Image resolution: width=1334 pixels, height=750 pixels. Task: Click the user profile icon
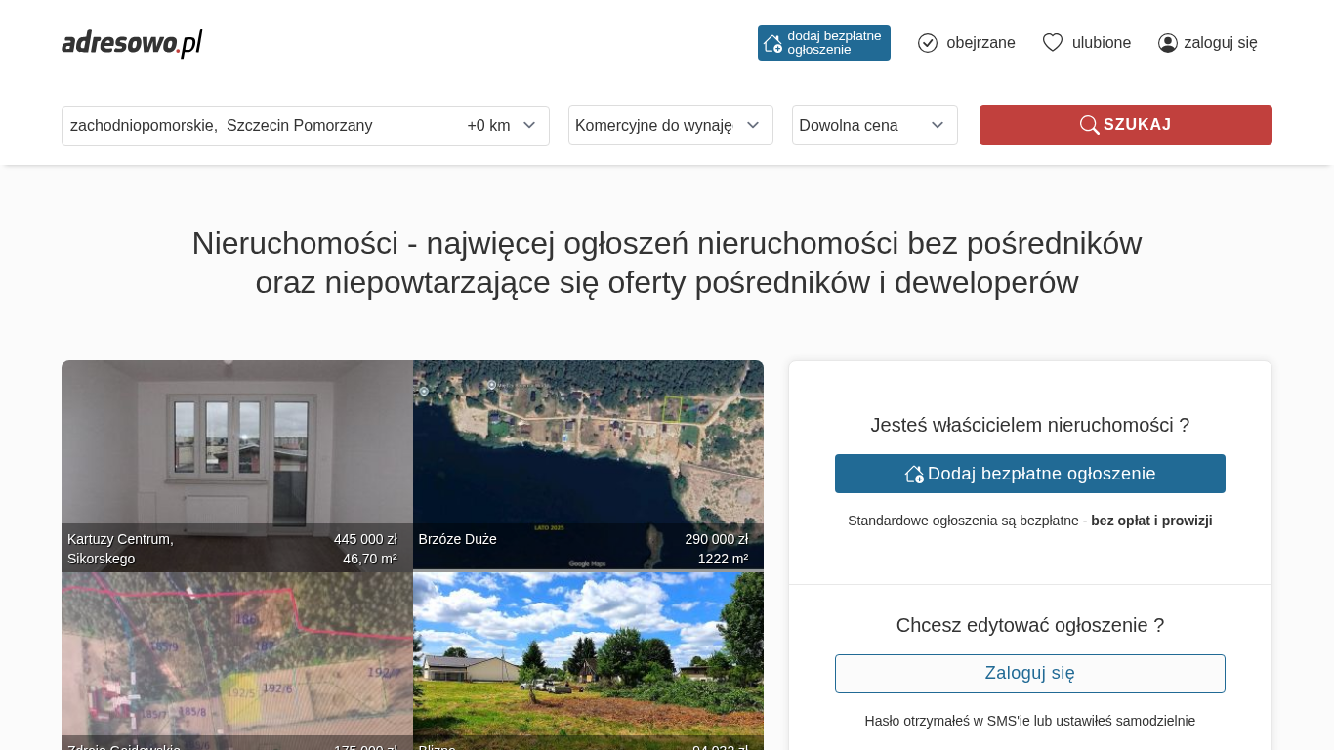[x=1167, y=43]
